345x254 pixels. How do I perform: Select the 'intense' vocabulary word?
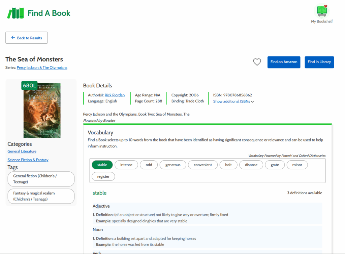point(126,165)
